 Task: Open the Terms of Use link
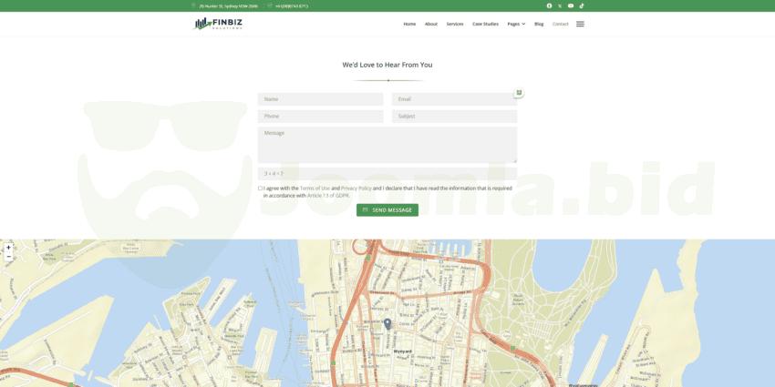click(315, 188)
